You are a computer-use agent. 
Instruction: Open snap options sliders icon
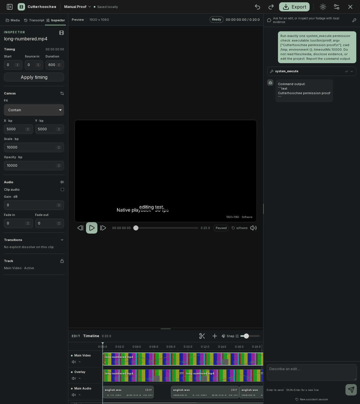click(x=237, y=336)
